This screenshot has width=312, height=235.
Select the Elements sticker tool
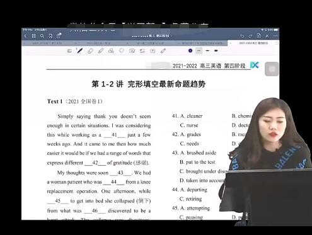click(x=132, y=51)
